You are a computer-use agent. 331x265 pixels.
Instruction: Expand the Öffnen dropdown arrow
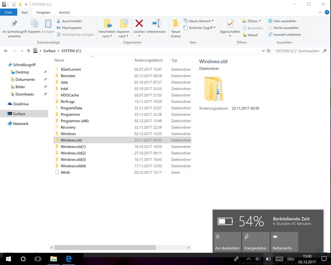pos(260,21)
